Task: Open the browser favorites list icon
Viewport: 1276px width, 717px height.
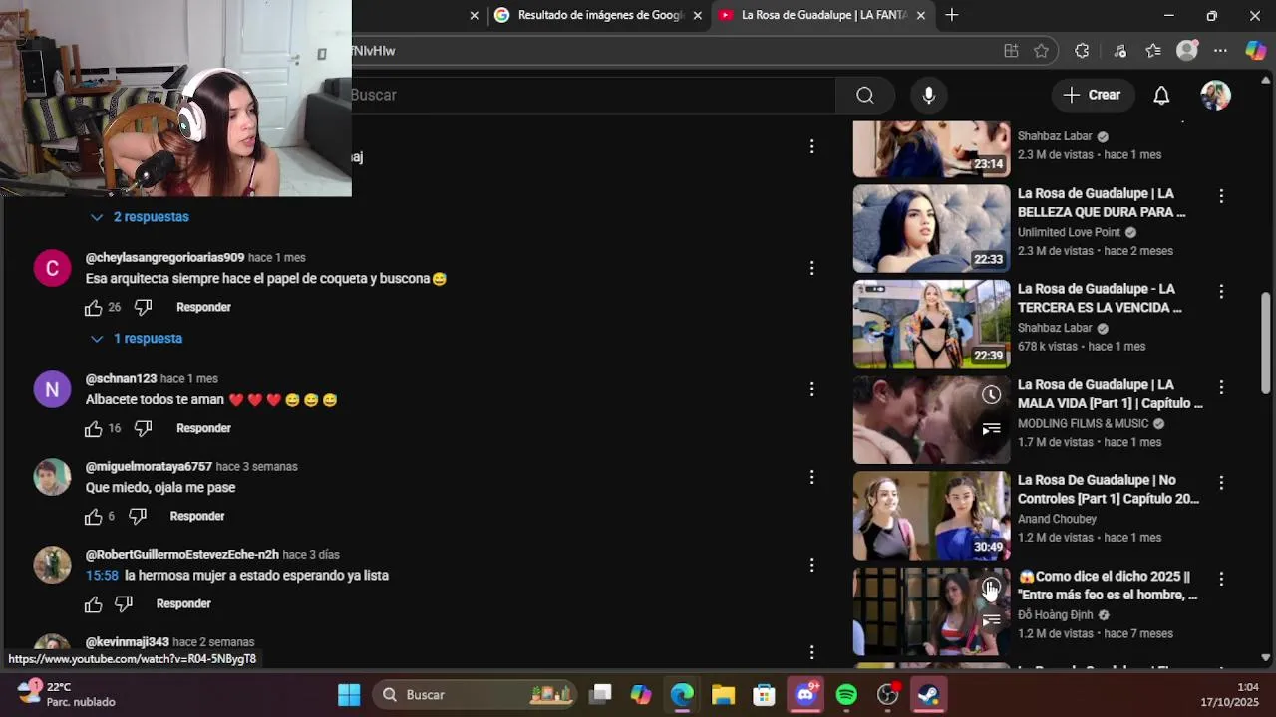Action: click(x=1153, y=51)
